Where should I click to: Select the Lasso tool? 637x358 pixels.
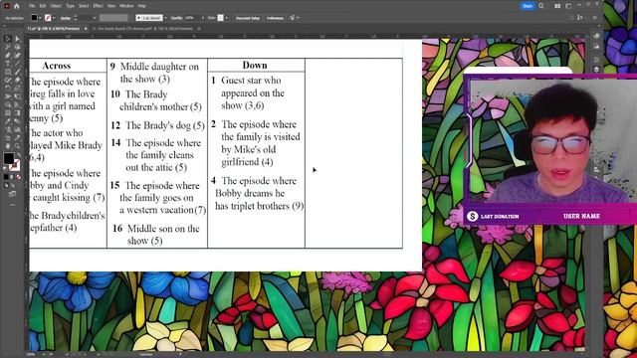click(17, 47)
